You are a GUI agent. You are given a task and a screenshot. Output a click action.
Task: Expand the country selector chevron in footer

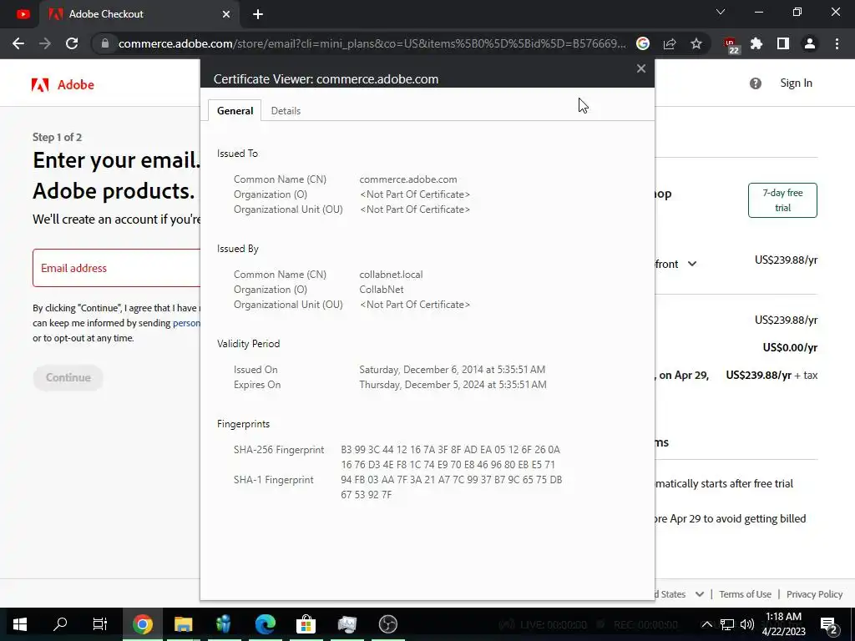tap(700, 594)
